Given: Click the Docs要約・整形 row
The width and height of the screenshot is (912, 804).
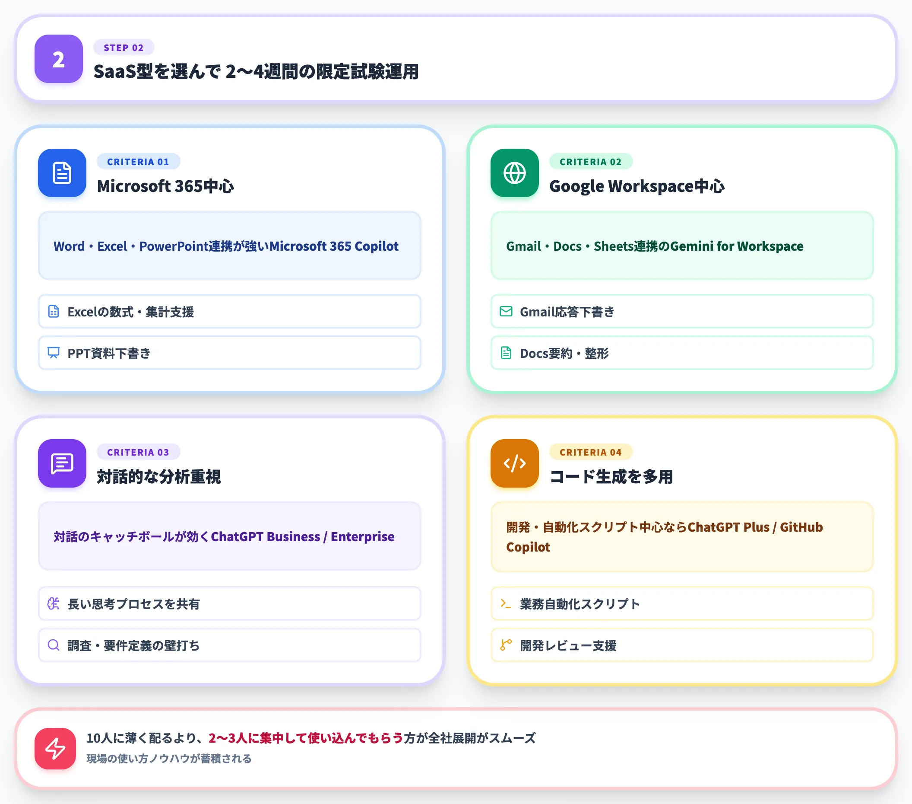Looking at the screenshot, I should [x=682, y=353].
